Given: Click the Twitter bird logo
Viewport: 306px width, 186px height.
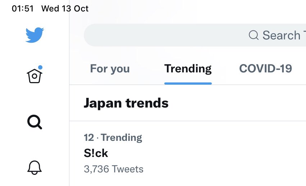Looking at the screenshot, I should (35, 35).
